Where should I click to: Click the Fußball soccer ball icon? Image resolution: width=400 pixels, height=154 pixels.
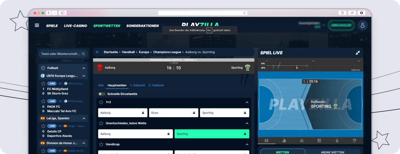pos(43,68)
